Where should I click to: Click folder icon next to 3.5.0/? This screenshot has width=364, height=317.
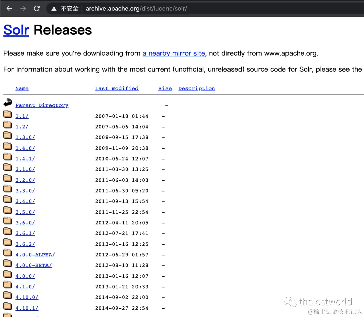tap(8, 210)
